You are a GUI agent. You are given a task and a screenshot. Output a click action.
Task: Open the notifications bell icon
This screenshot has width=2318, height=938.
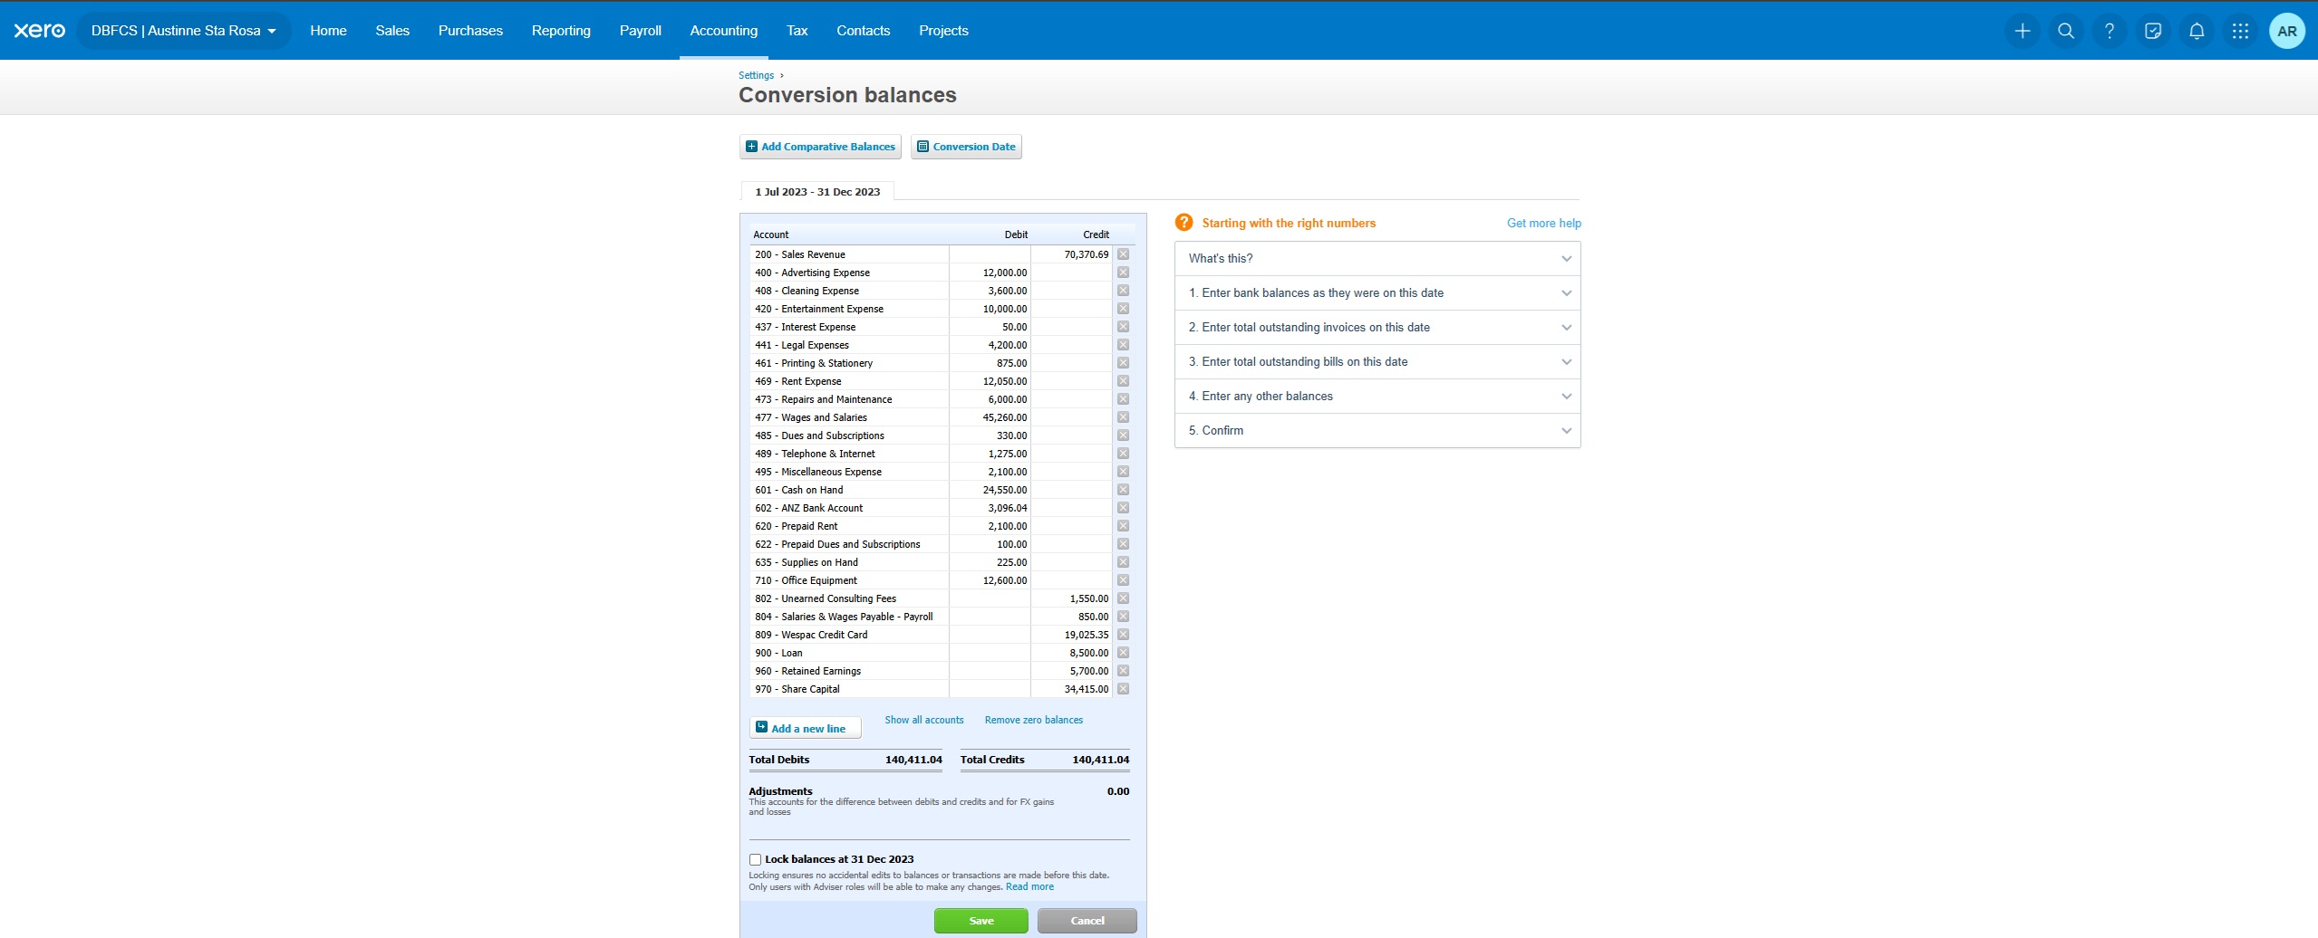click(x=2196, y=31)
